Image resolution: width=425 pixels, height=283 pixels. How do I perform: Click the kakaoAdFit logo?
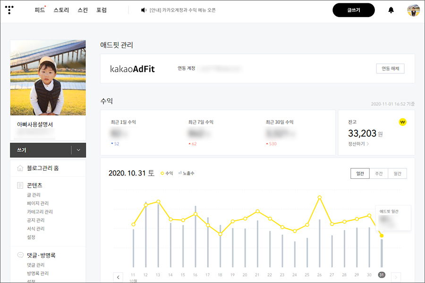[x=132, y=69]
